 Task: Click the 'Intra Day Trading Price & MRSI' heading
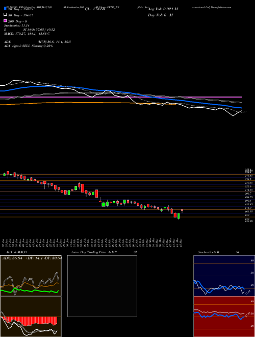click(104, 252)
